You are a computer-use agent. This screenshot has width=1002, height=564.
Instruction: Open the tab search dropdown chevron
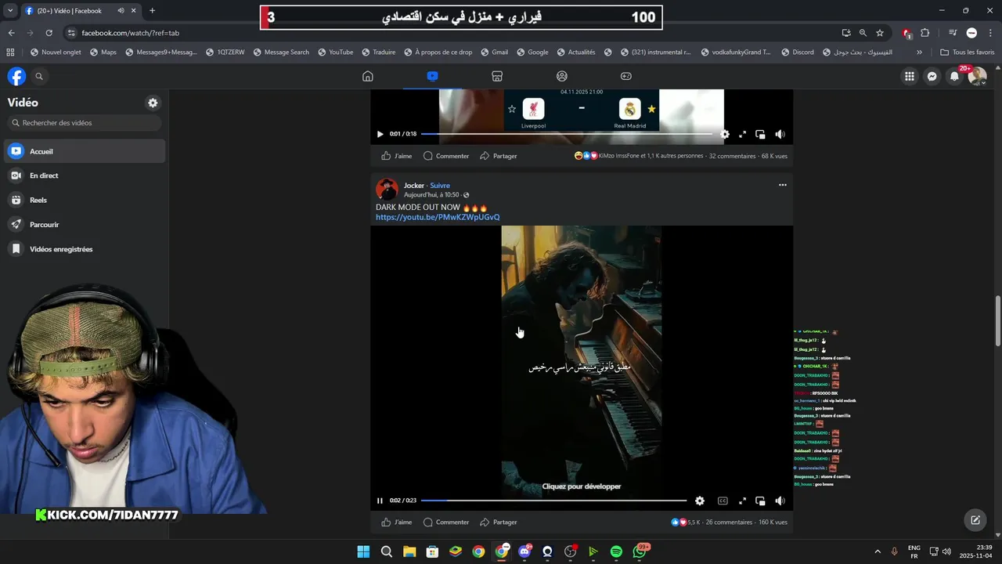10,10
